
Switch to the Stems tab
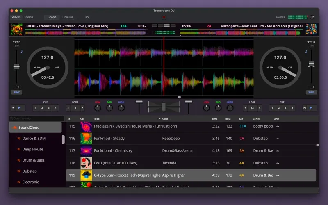[x=29, y=17]
